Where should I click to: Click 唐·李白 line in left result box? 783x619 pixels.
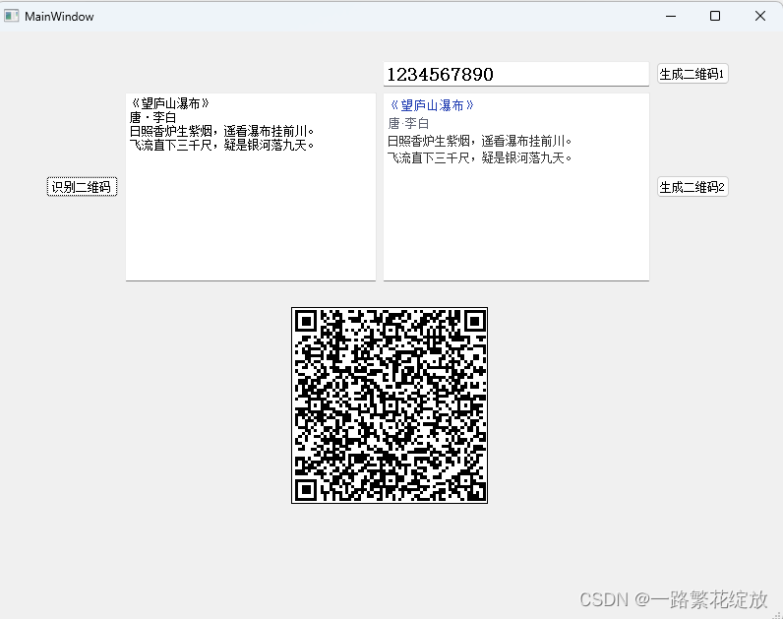(152, 117)
